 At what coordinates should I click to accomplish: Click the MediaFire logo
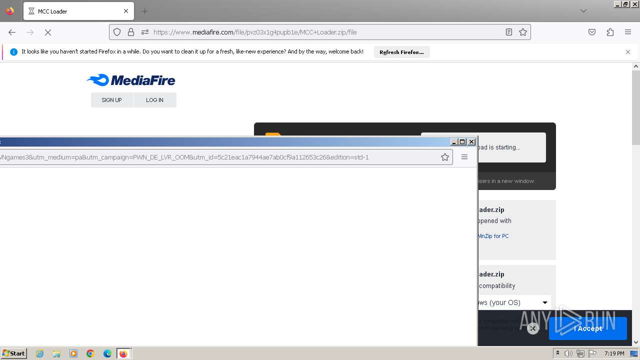(131, 80)
